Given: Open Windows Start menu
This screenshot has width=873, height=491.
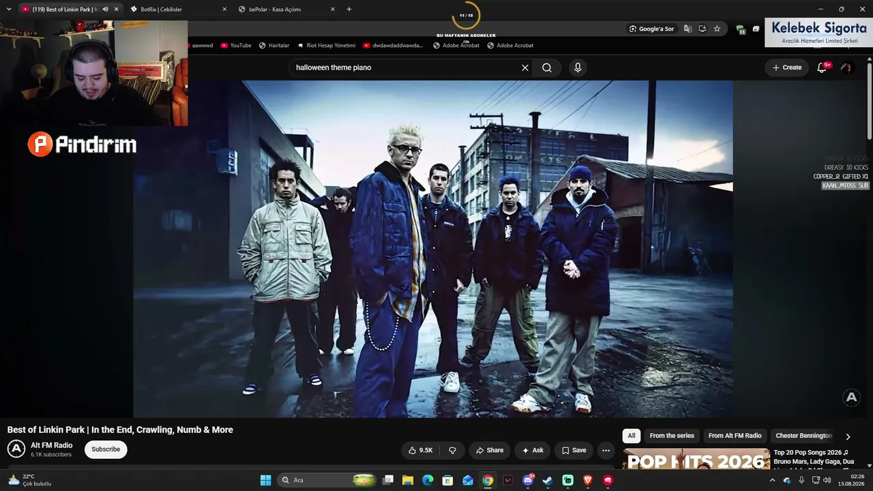Looking at the screenshot, I should (265, 480).
